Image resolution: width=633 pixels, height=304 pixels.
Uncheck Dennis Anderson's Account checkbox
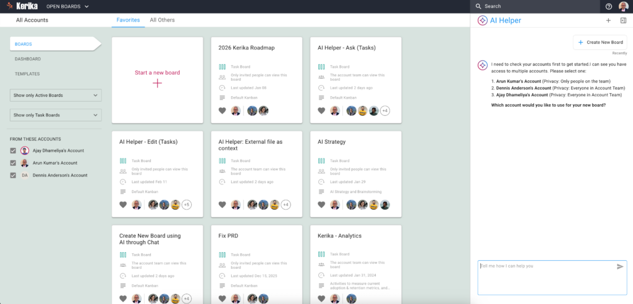pyautogui.click(x=14, y=175)
